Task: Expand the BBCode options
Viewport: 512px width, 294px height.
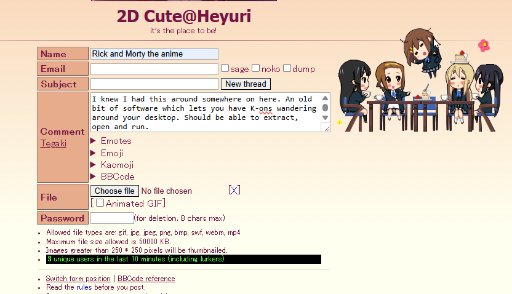Action: click(x=113, y=177)
